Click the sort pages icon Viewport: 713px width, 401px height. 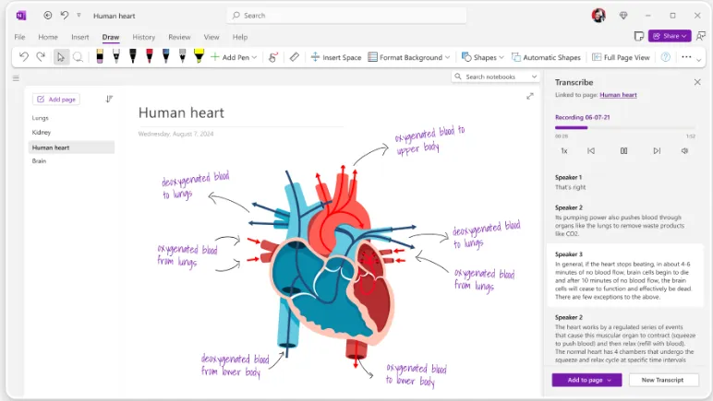click(109, 99)
